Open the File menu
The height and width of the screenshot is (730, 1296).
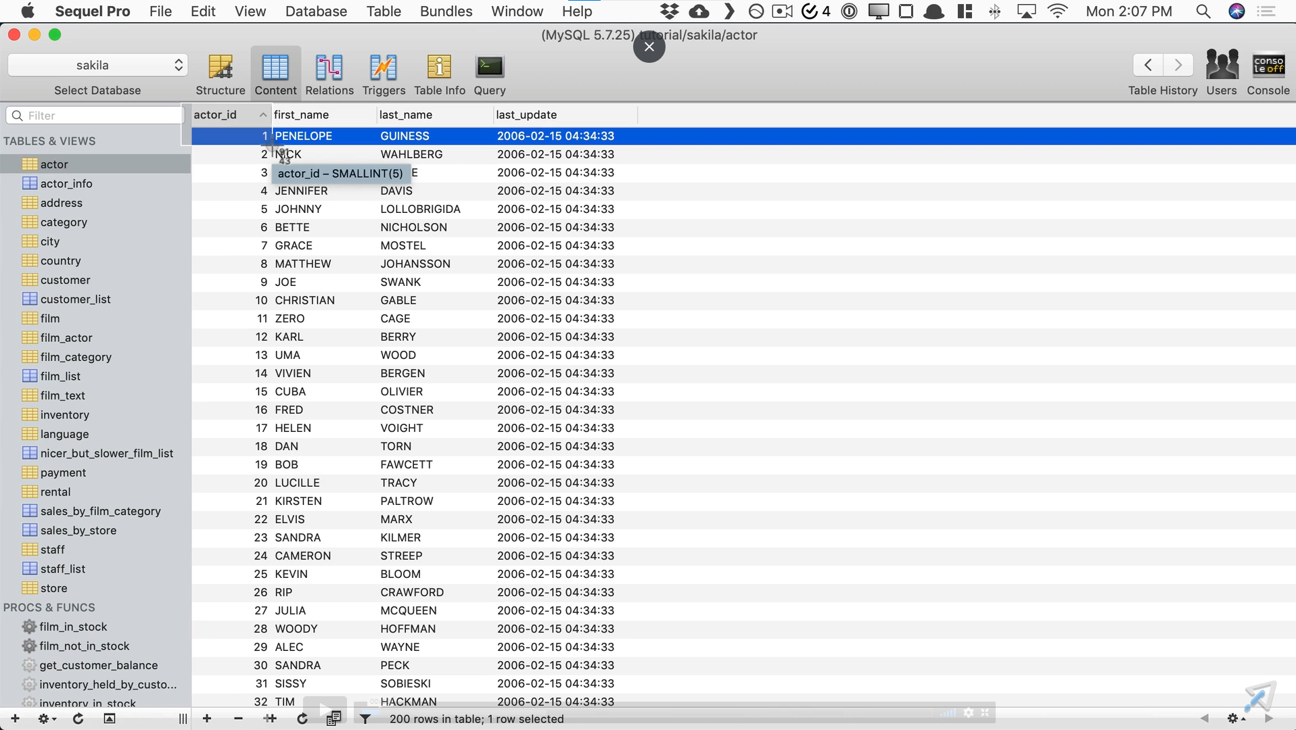pyautogui.click(x=160, y=11)
